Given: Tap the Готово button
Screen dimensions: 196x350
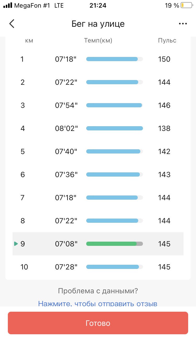Looking at the screenshot, I should (x=98, y=323).
